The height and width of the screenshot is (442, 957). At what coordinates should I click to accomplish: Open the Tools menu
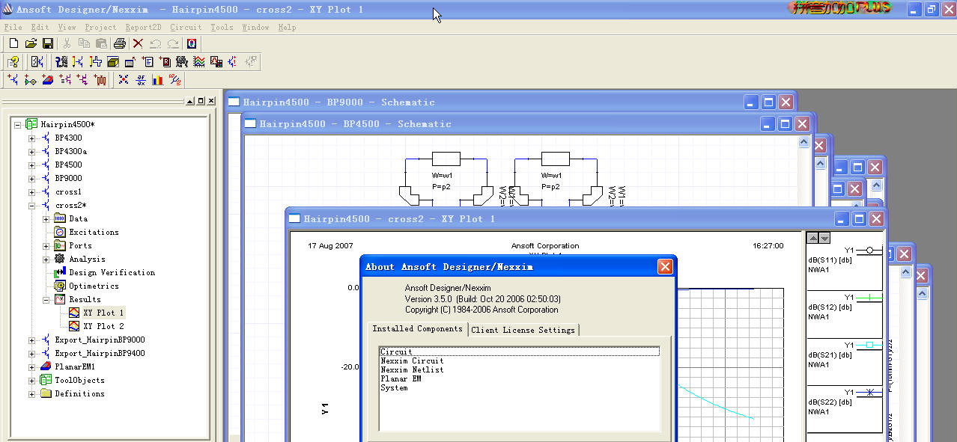[x=222, y=28]
